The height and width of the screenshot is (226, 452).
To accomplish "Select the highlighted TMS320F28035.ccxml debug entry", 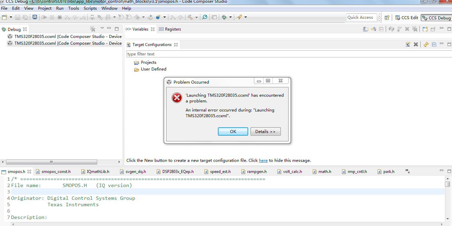I will [x=64, y=43].
